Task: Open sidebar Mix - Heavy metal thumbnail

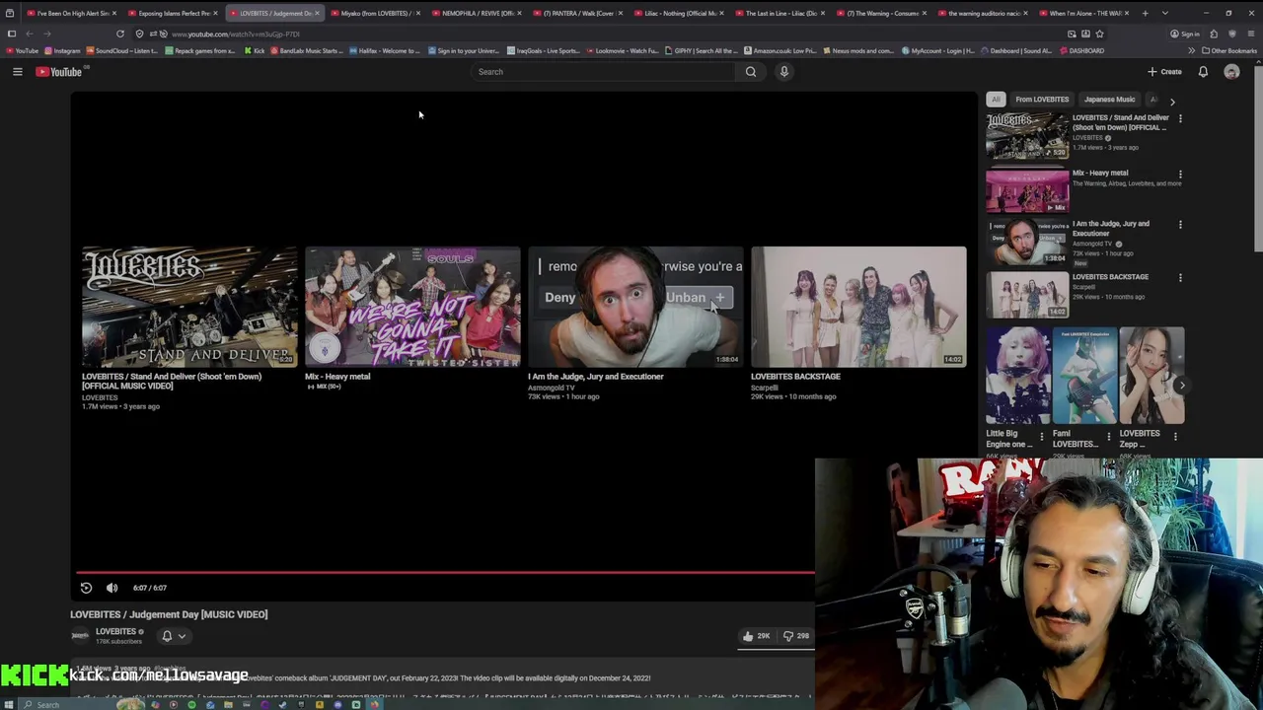Action: tap(1027, 189)
